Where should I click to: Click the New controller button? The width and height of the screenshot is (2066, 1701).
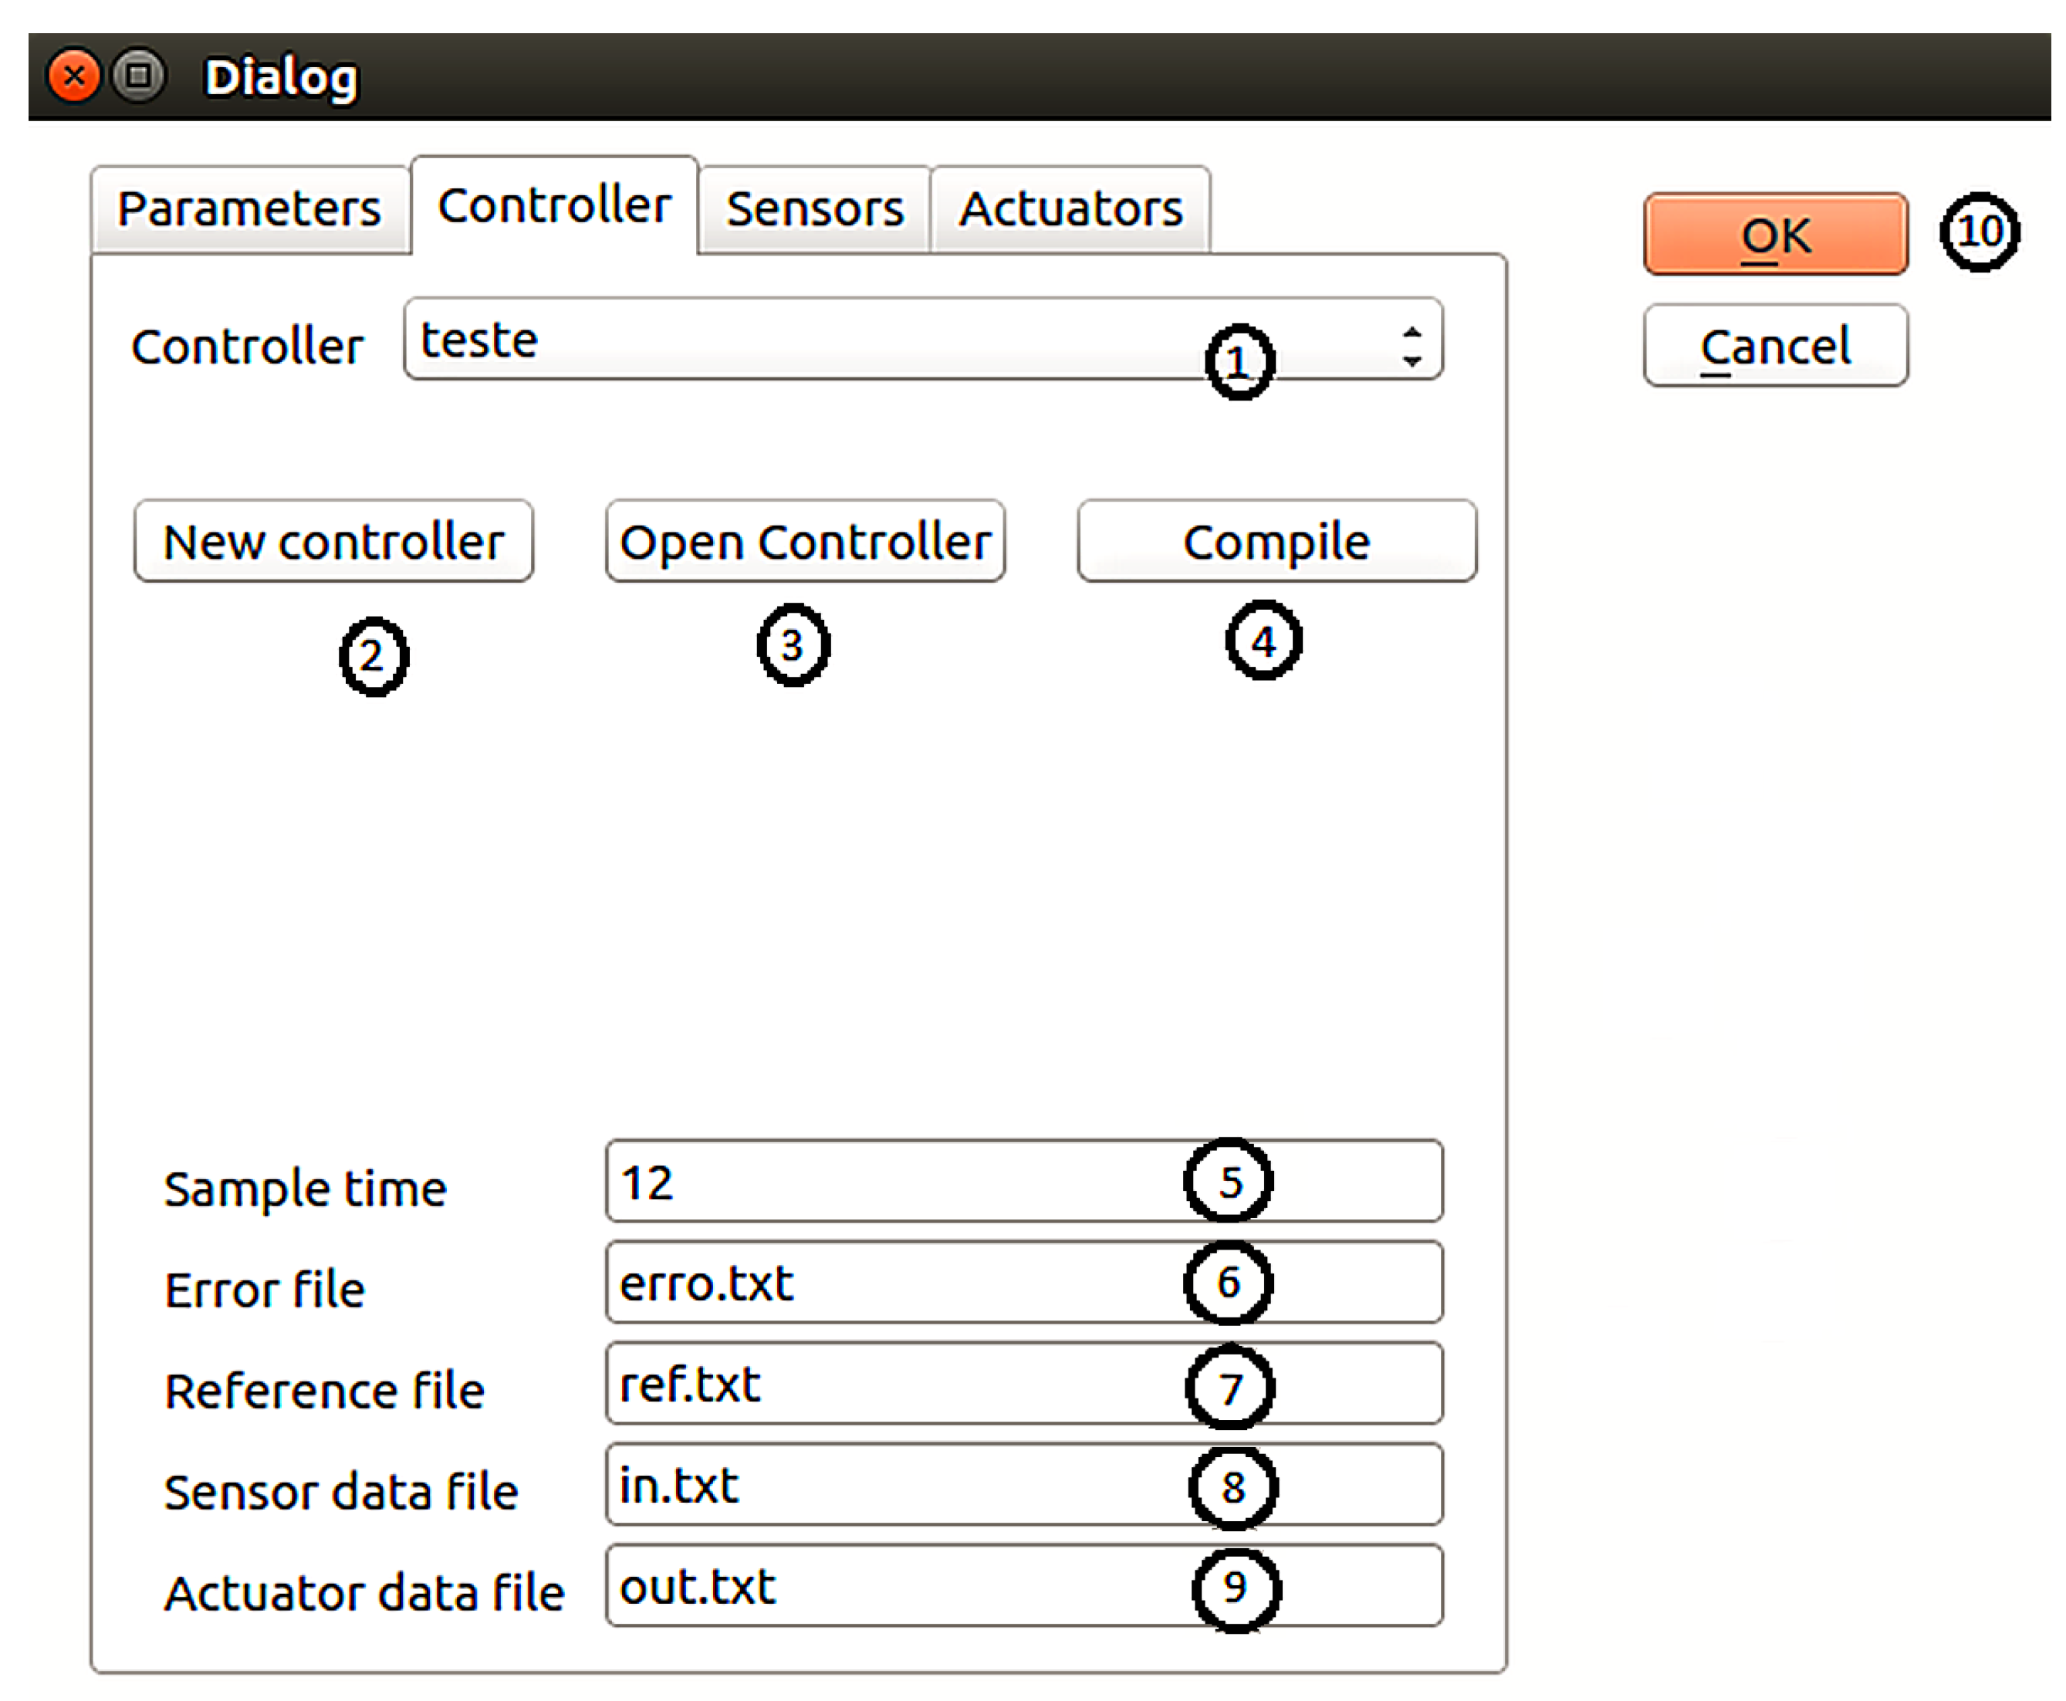tap(333, 542)
